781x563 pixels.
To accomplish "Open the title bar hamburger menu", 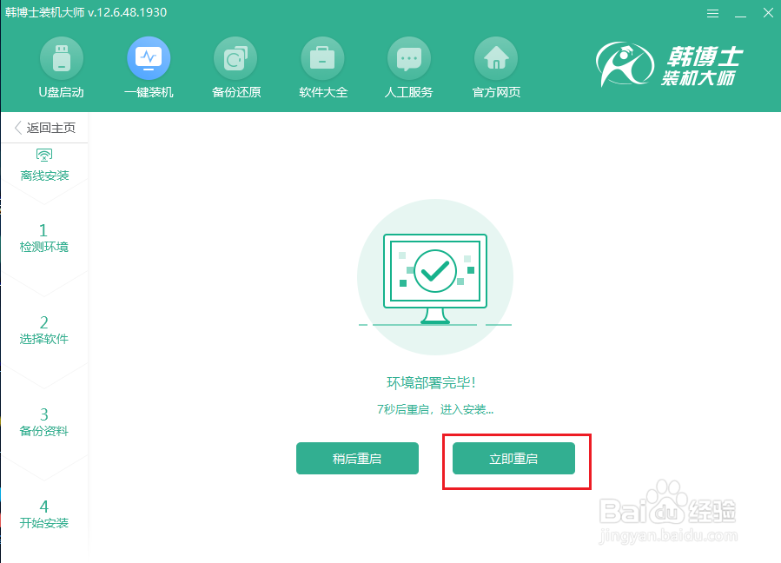I will point(712,13).
